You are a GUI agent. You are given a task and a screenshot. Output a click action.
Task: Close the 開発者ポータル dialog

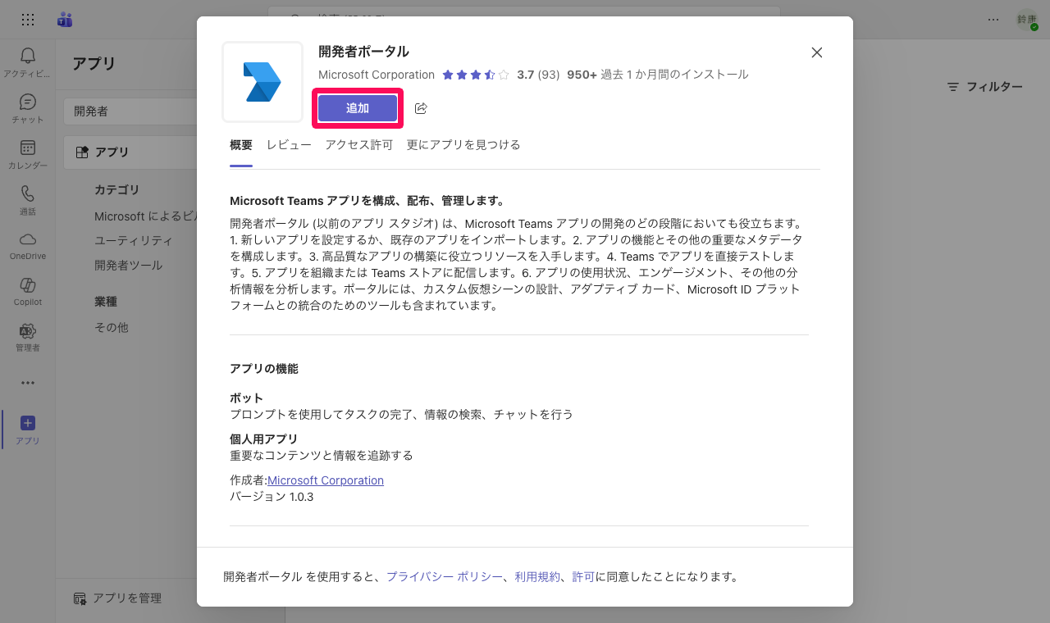816,52
